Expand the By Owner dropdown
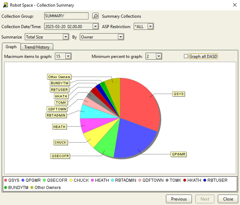240x205 pixels. [x=121, y=37]
